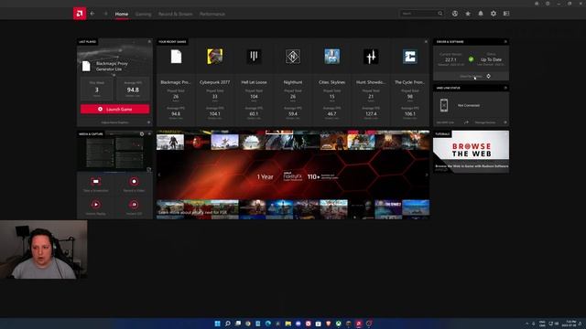Show previous banner slide
This screenshot has width=586, height=329.
pos(159,175)
